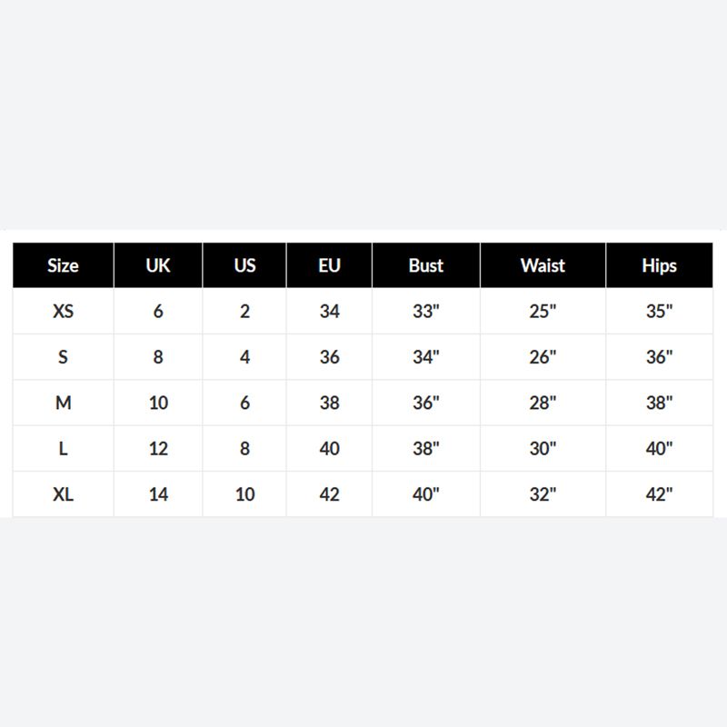Click the 42" hips measurement
This screenshot has height=727, width=727.
[x=659, y=494]
